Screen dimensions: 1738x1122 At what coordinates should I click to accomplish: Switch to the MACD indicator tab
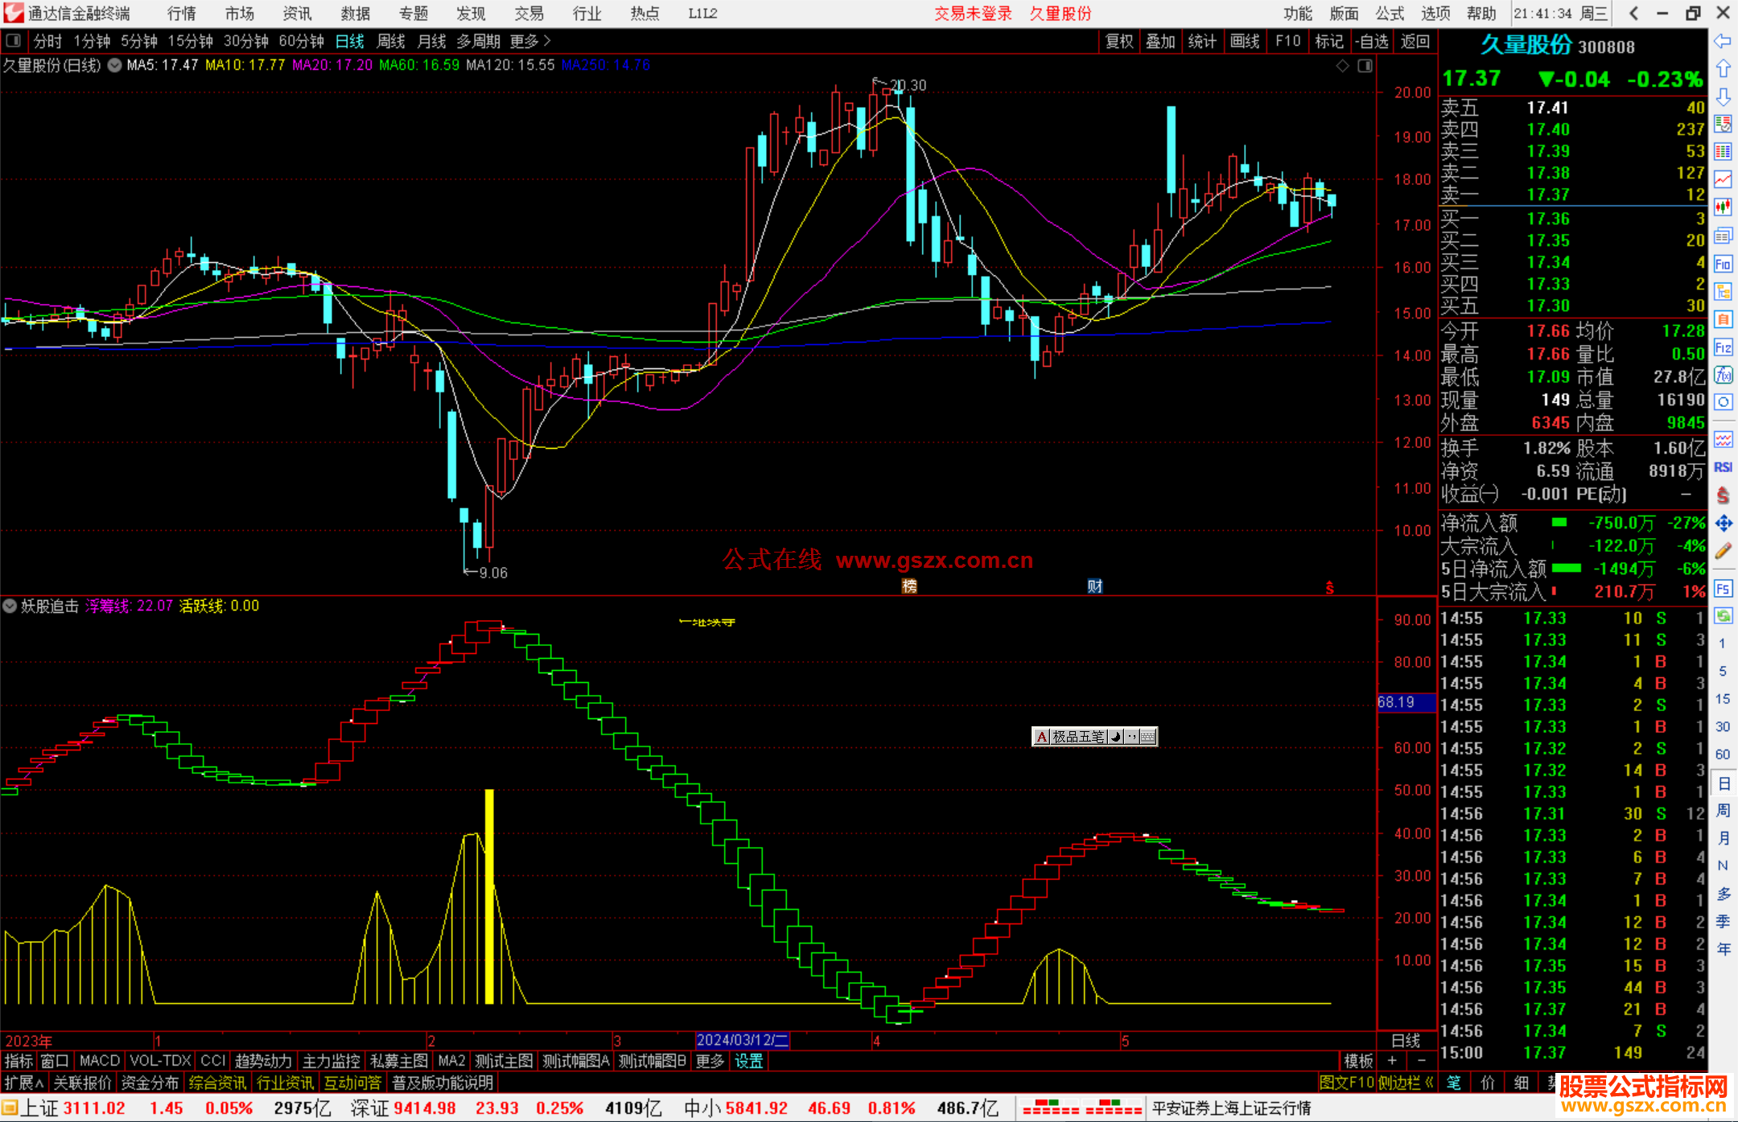pyautogui.click(x=99, y=1061)
